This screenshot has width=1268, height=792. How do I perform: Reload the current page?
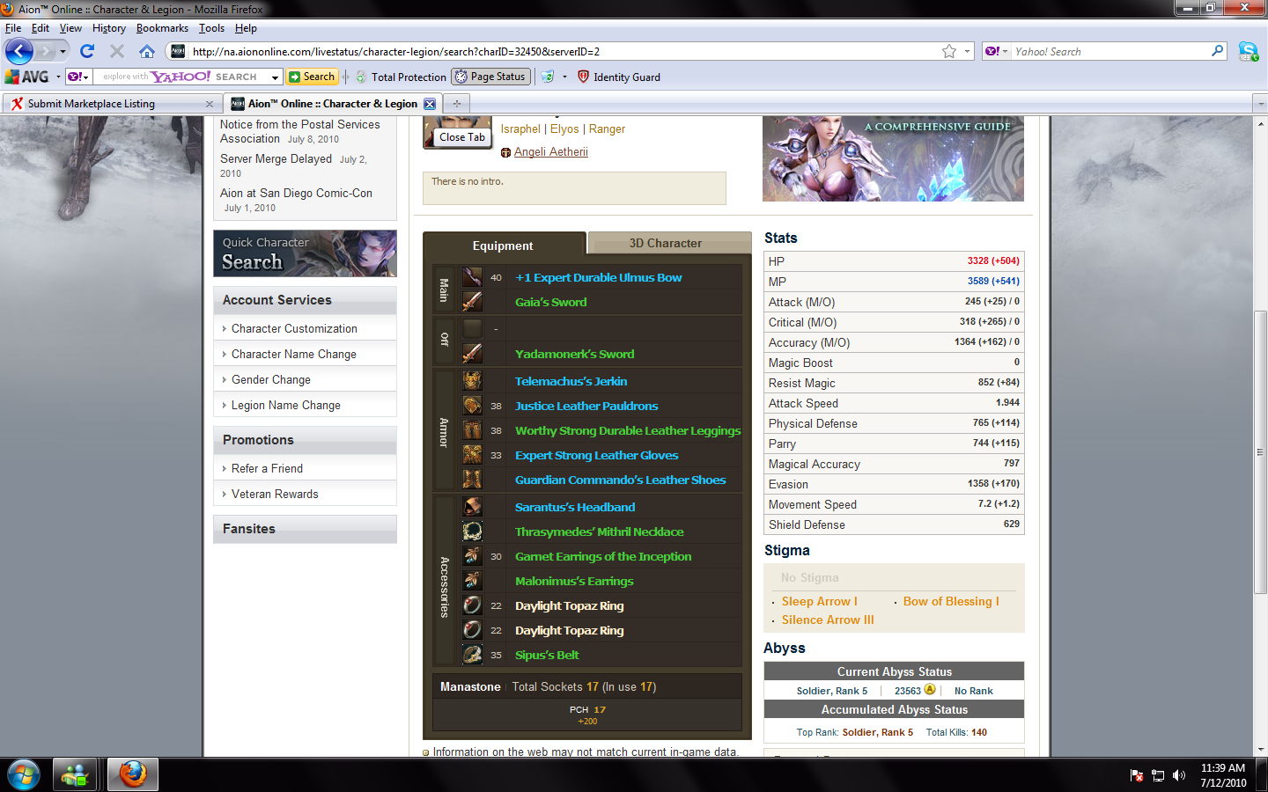[x=87, y=51]
